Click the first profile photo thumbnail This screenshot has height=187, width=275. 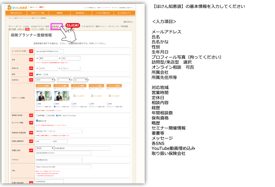(x=44, y=96)
